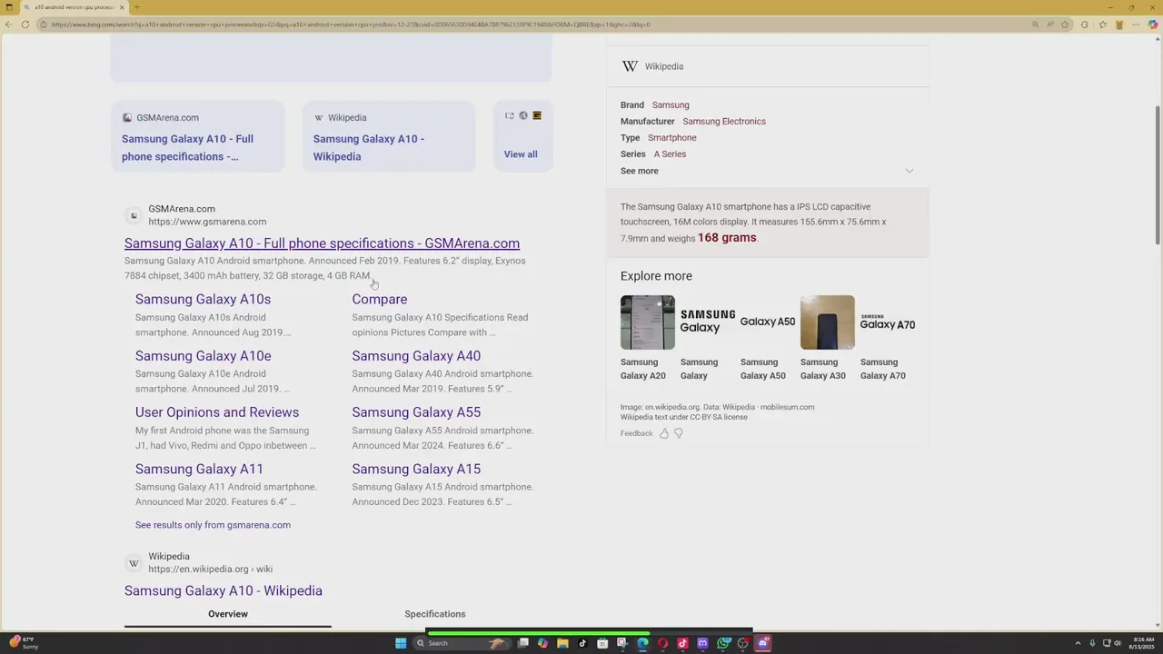The width and height of the screenshot is (1163, 654).
Task: Click Smartphone type link
Action: 672,138
